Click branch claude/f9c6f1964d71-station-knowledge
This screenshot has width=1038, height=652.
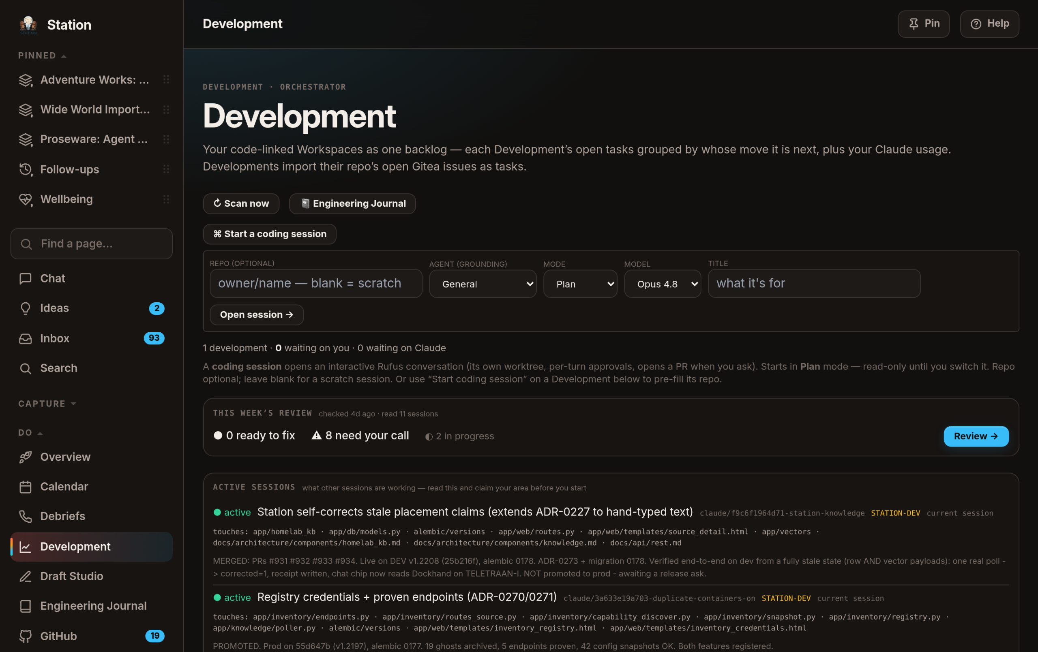tap(782, 513)
